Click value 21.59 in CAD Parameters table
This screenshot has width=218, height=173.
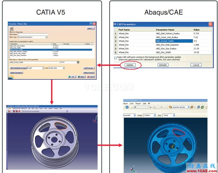[196, 48]
